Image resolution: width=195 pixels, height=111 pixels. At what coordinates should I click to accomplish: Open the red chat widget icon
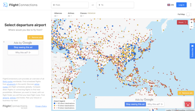tap(188, 104)
